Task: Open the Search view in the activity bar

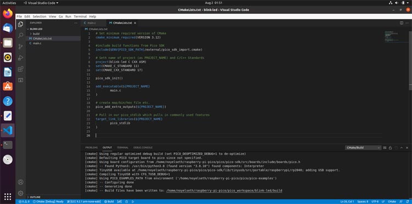Action: click(x=20, y=35)
